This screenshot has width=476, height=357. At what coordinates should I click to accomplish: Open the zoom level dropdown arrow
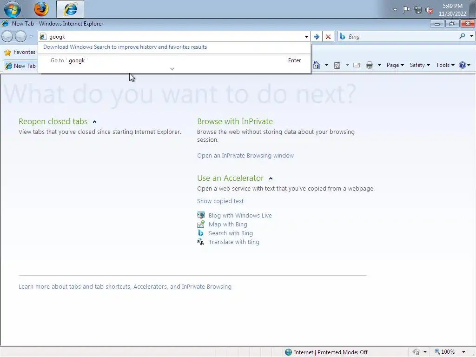coord(463,352)
